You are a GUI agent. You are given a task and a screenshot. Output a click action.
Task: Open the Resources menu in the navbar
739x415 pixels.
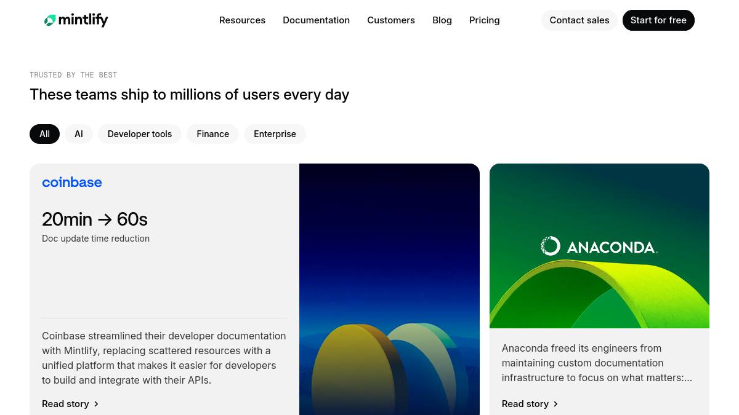tap(242, 20)
